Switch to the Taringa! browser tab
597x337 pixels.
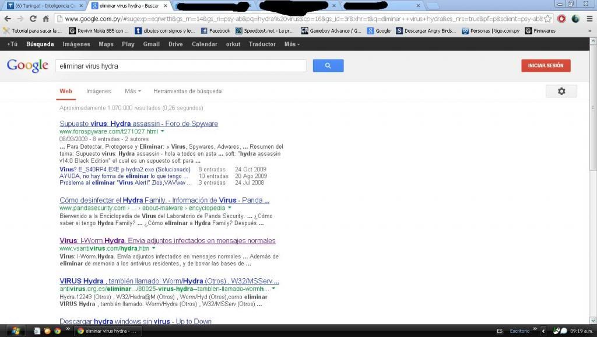(x=45, y=6)
